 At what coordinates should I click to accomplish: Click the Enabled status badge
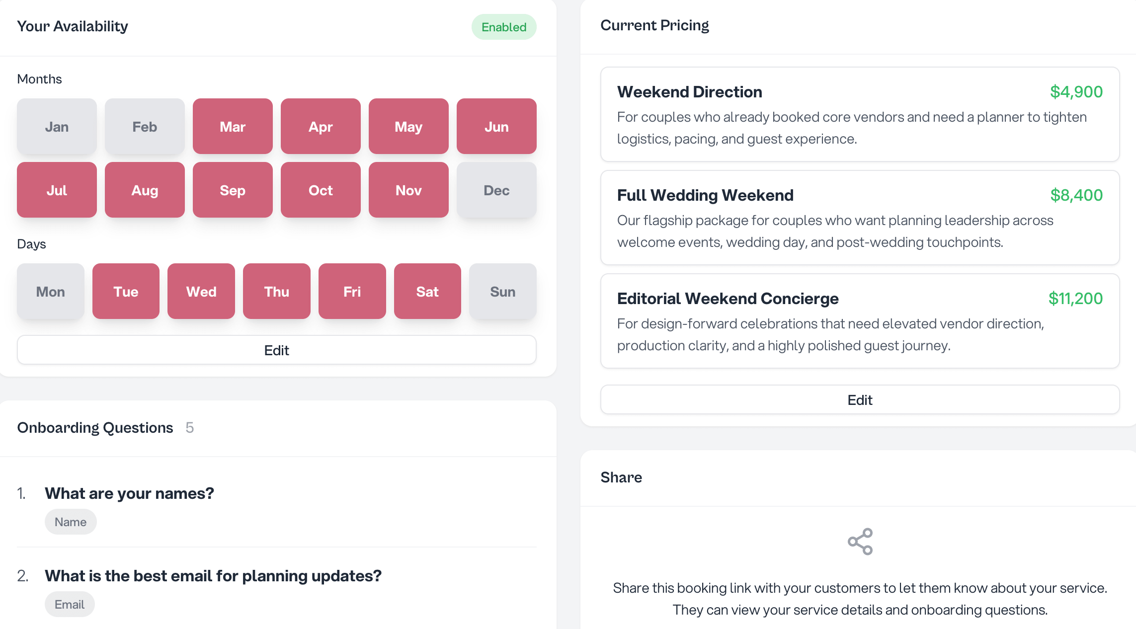tap(504, 27)
